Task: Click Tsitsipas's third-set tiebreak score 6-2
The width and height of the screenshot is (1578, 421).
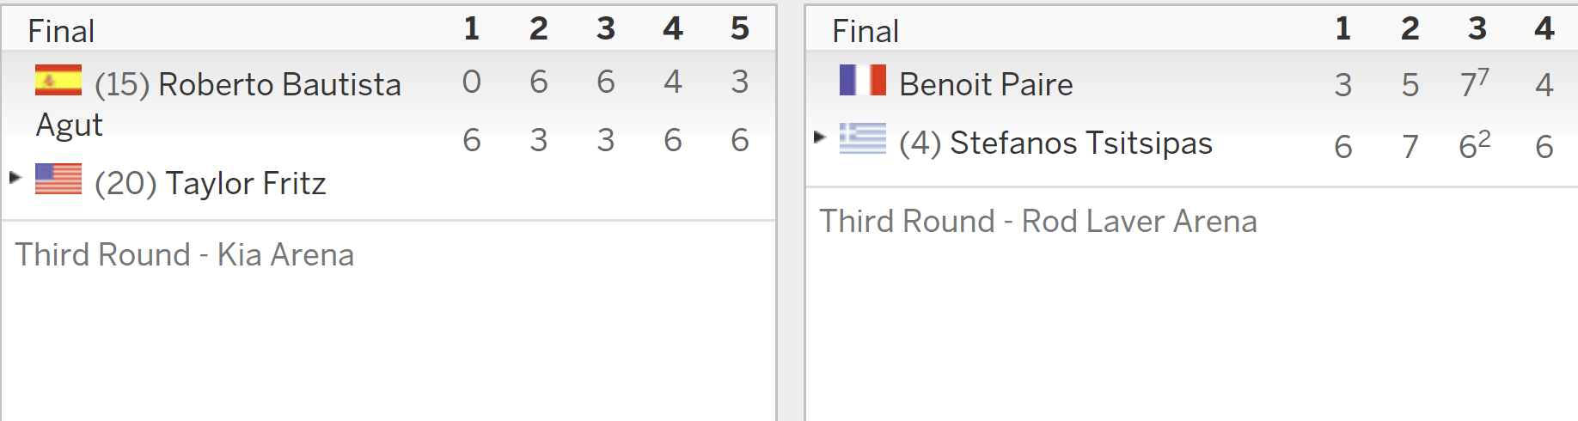Action: click(1475, 145)
